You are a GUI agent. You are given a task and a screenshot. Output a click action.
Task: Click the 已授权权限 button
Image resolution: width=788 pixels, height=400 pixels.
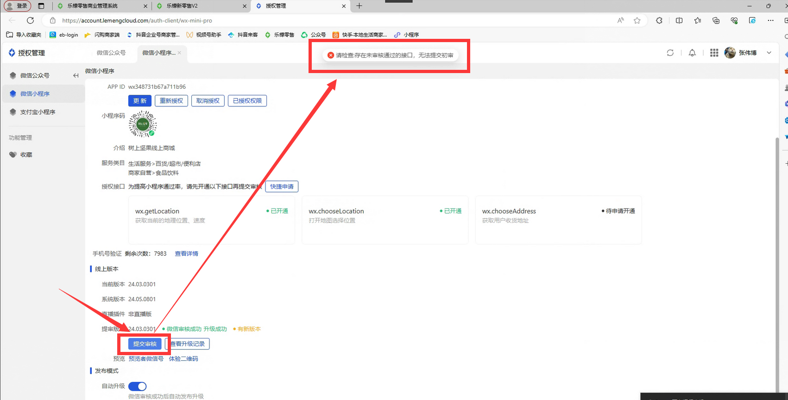coord(247,101)
